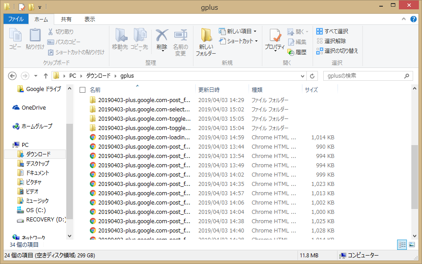Image resolution: width=422 pixels, height=264 pixels.
Task: Click Invert Selection in ribbon
Action: (337, 51)
